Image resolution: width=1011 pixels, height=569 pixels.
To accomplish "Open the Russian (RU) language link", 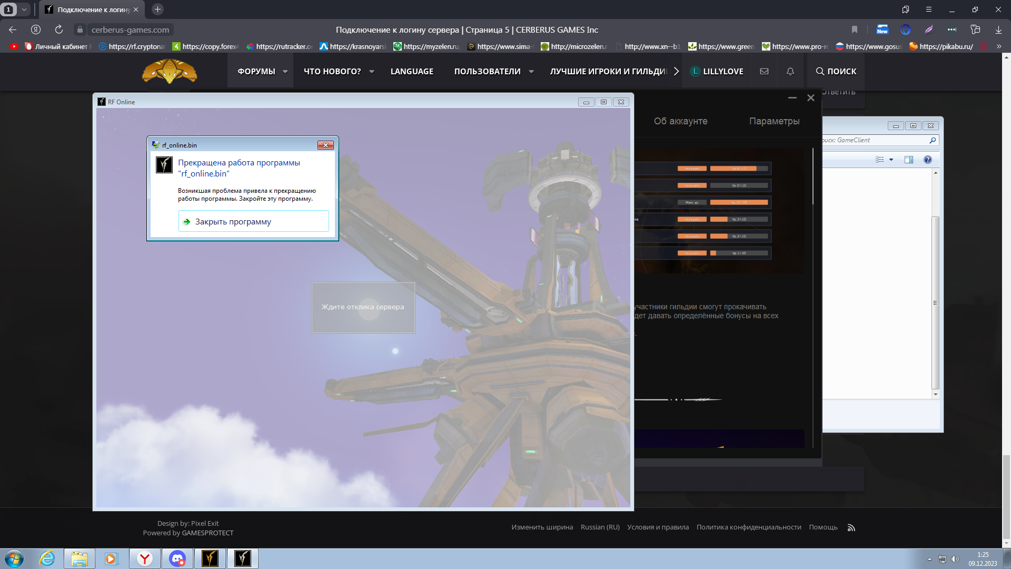I will [600, 527].
